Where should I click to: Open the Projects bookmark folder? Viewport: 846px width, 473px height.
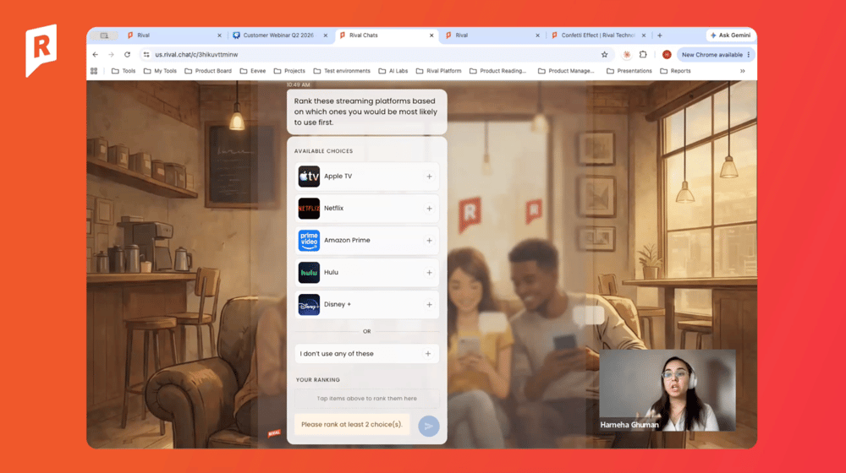(289, 71)
